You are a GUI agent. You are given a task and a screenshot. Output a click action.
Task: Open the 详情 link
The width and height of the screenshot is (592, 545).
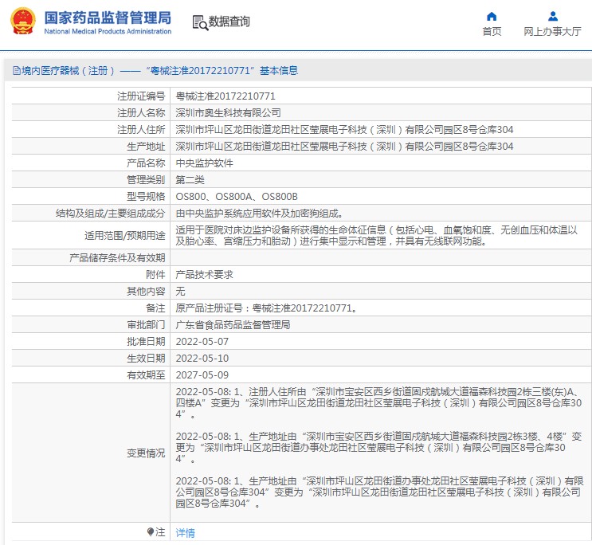point(186,532)
